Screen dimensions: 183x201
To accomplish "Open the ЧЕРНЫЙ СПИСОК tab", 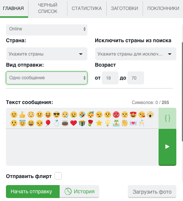I will pyautogui.click(x=48, y=8).
